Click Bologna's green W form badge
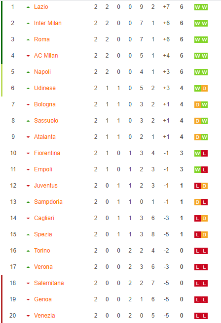 [x=204, y=105]
